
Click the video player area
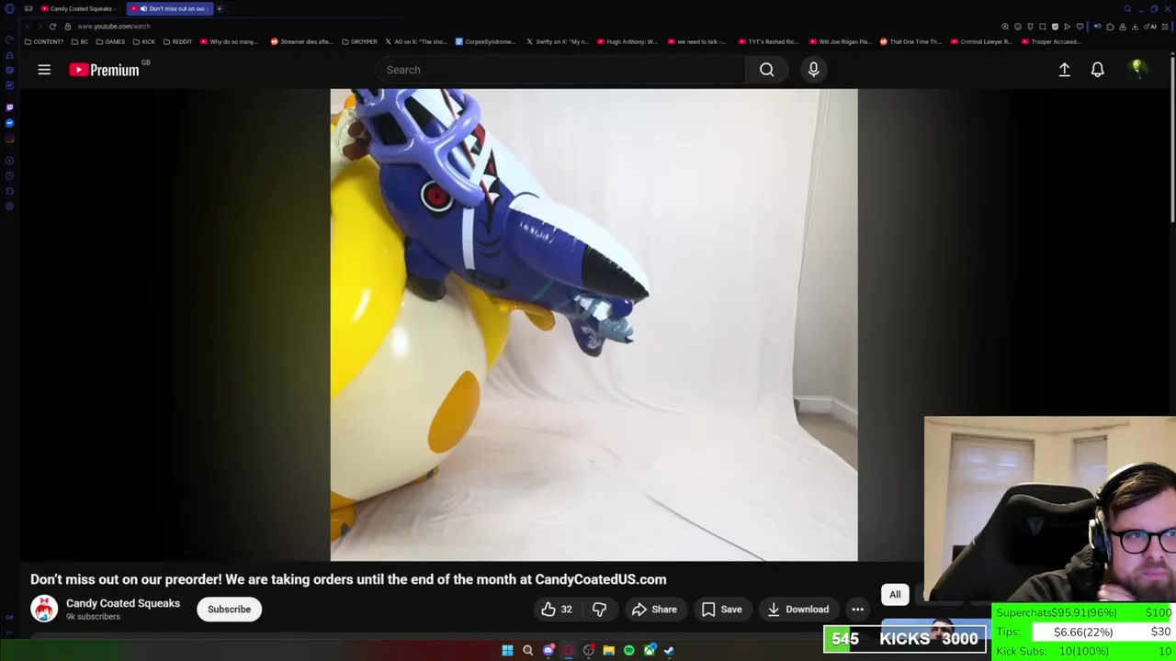point(594,325)
